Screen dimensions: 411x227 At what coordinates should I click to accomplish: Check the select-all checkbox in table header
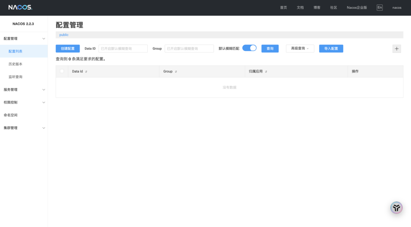pos(62,71)
